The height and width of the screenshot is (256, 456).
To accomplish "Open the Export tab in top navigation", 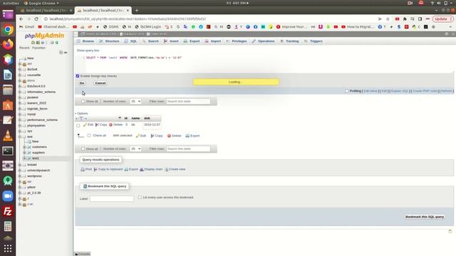I will (x=192, y=41).
